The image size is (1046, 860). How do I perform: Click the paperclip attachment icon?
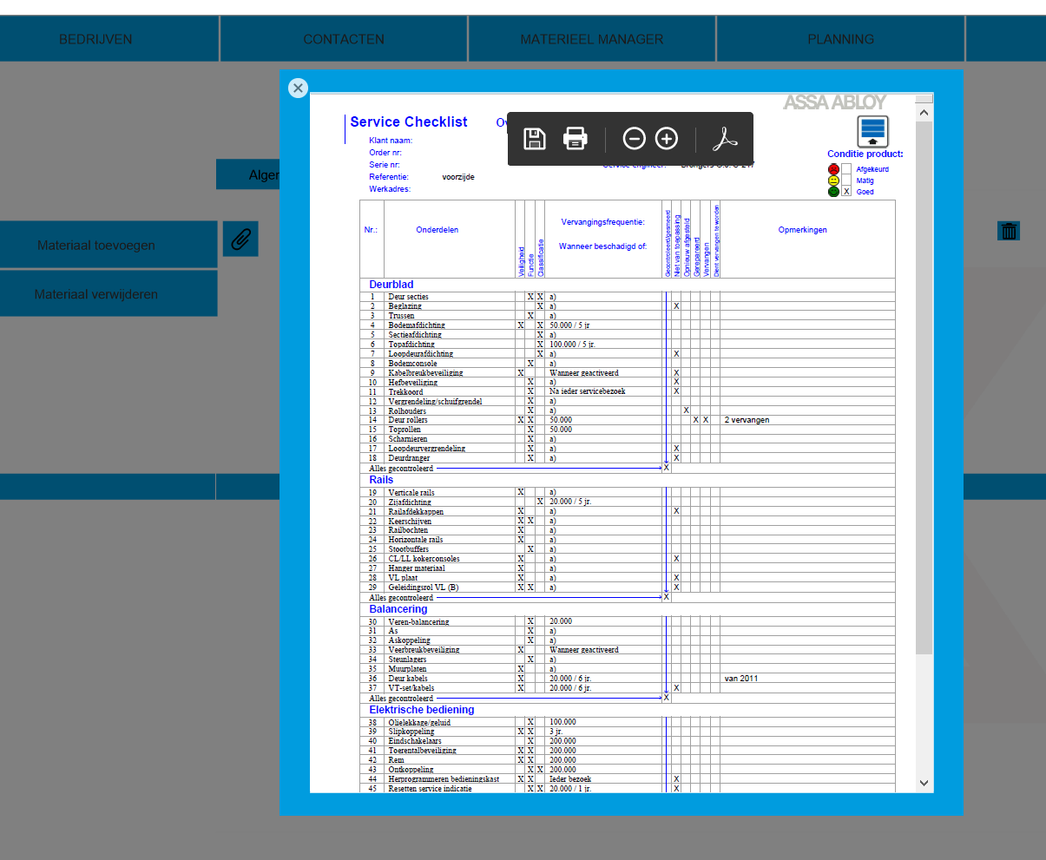(240, 239)
